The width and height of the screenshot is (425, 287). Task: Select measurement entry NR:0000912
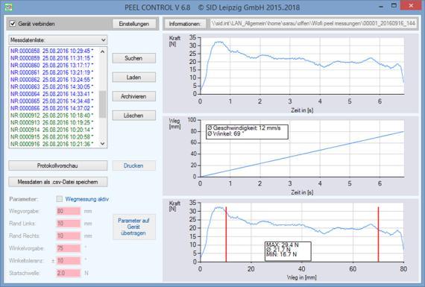pos(51,116)
